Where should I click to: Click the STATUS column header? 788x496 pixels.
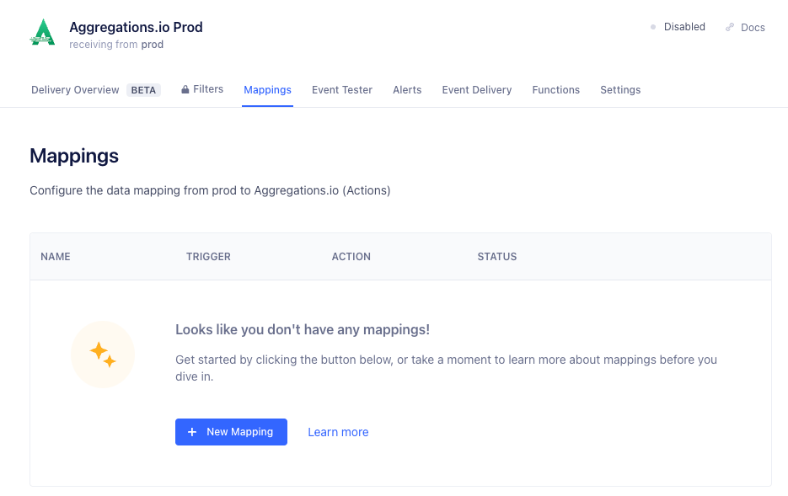[x=497, y=257]
